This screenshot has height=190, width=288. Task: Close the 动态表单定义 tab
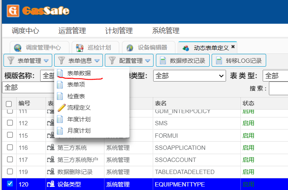233,47
